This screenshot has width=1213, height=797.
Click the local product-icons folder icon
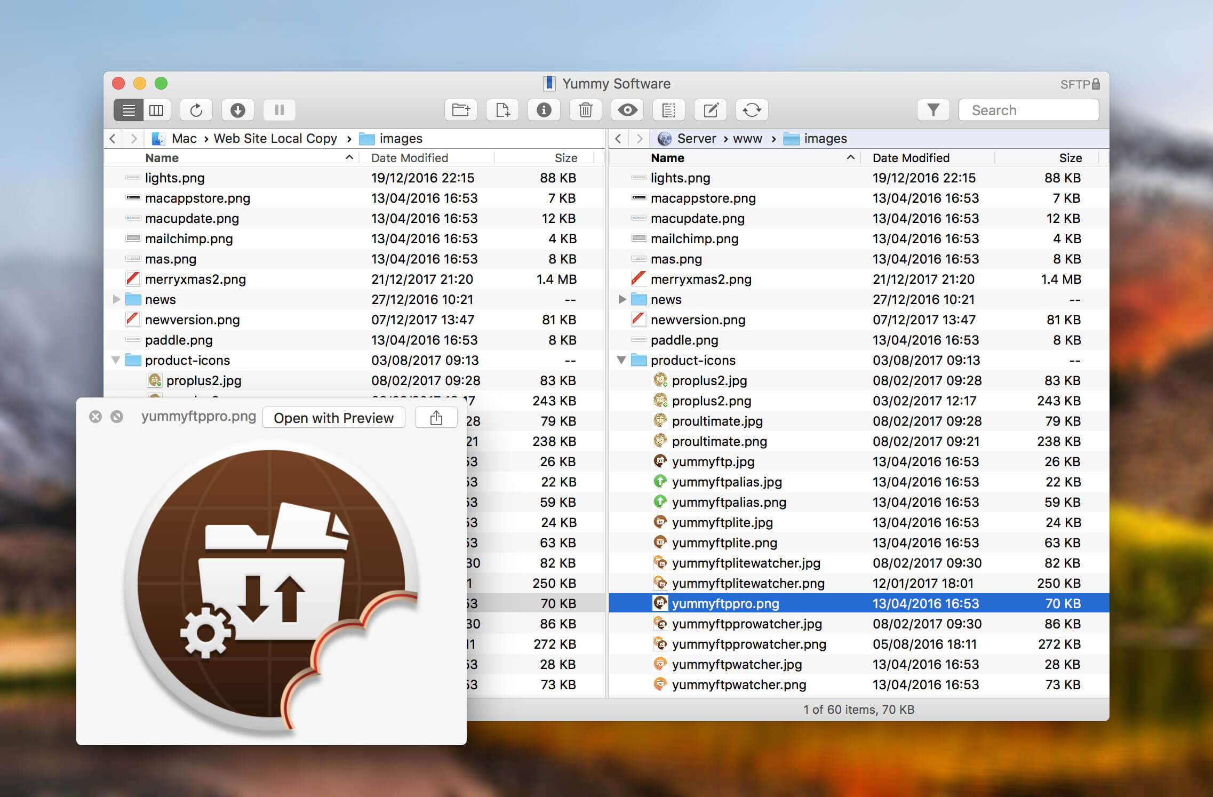(133, 360)
